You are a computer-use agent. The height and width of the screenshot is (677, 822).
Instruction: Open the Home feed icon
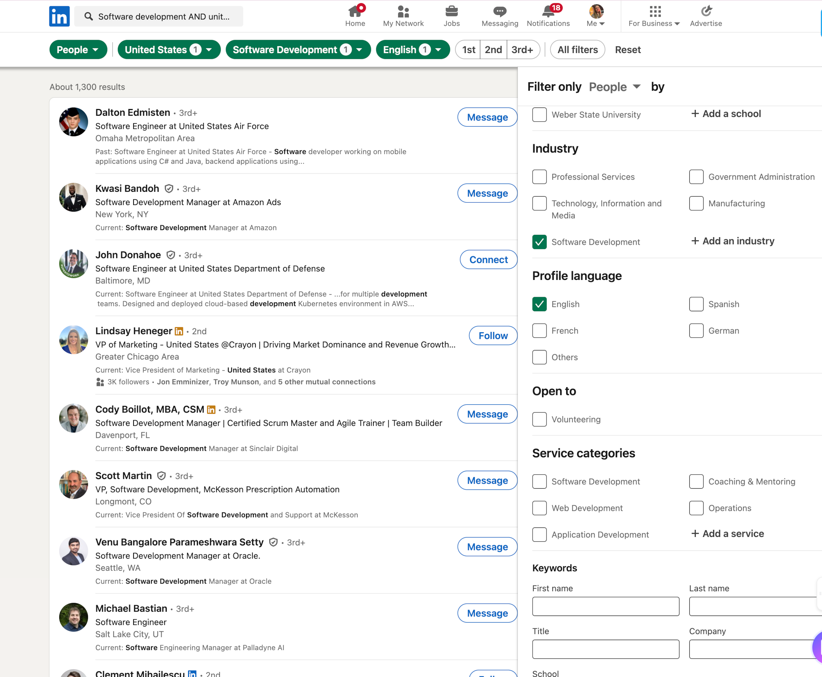[x=355, y=11]
